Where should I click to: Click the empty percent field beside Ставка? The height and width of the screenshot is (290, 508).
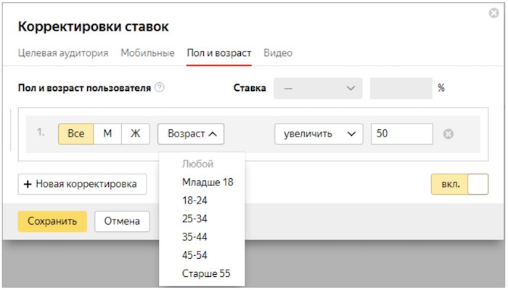pos(401,88)
